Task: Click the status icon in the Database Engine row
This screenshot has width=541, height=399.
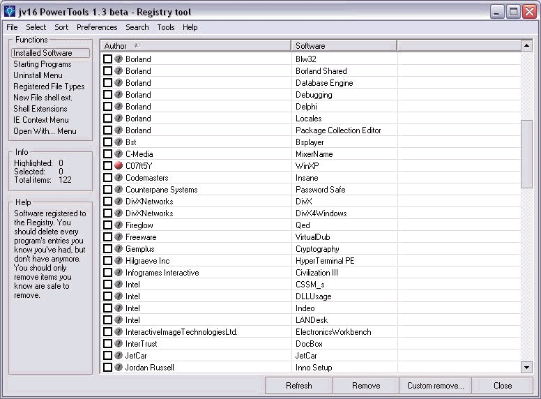Action: click(119, 83)
